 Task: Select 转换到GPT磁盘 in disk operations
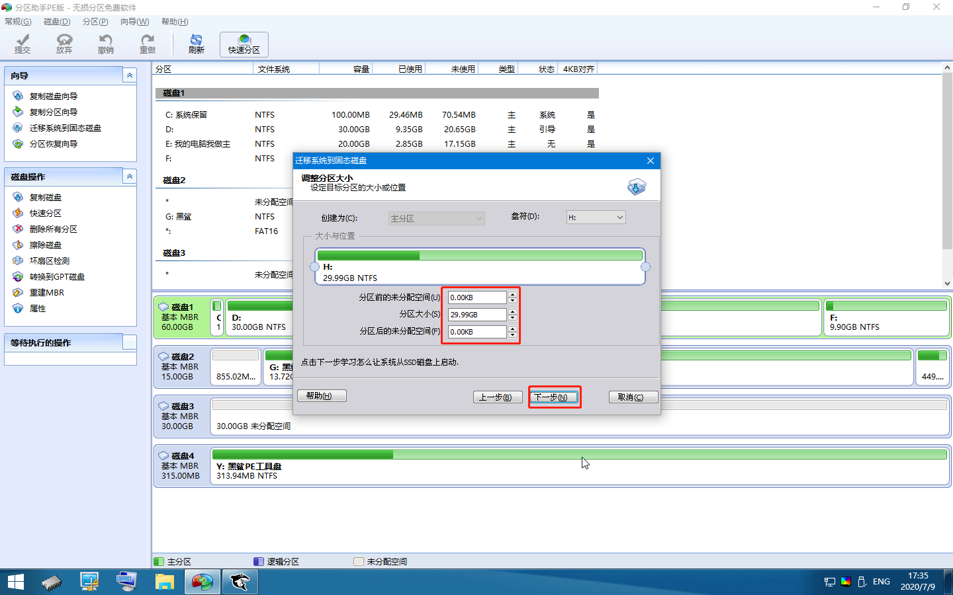click(x=57, y=277)
